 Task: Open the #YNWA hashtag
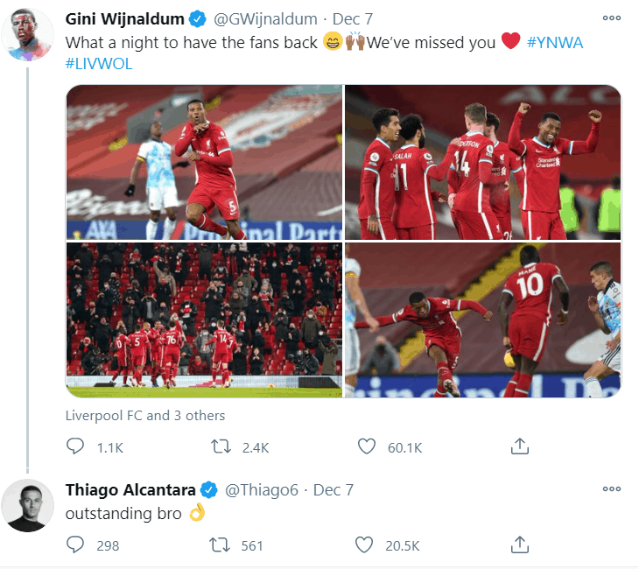click(x=555, y=42)
